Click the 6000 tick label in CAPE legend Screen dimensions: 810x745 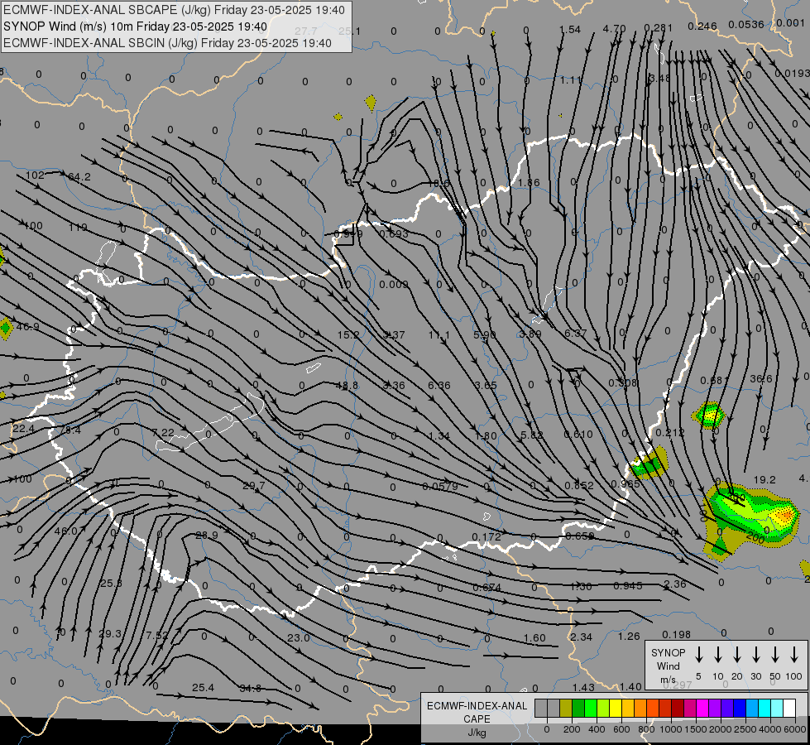point(794,729)
